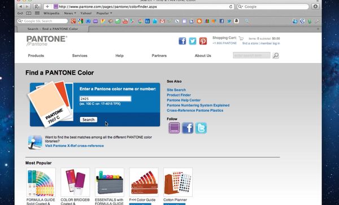Screen dimensions: 339x205
Task: Open a new tab with plus button
Action: (318, 29)
